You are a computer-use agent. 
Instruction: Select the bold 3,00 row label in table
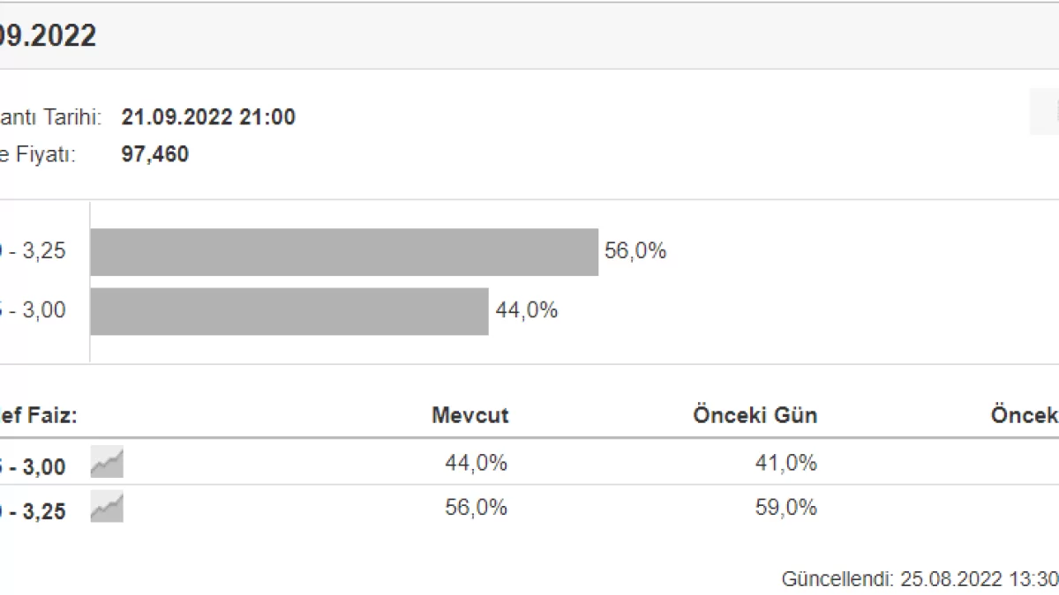[34, 466]
